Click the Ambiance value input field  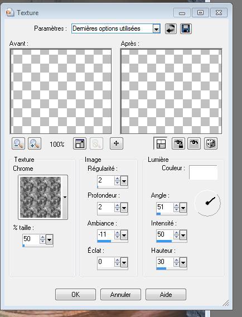(x=105, y=234)
